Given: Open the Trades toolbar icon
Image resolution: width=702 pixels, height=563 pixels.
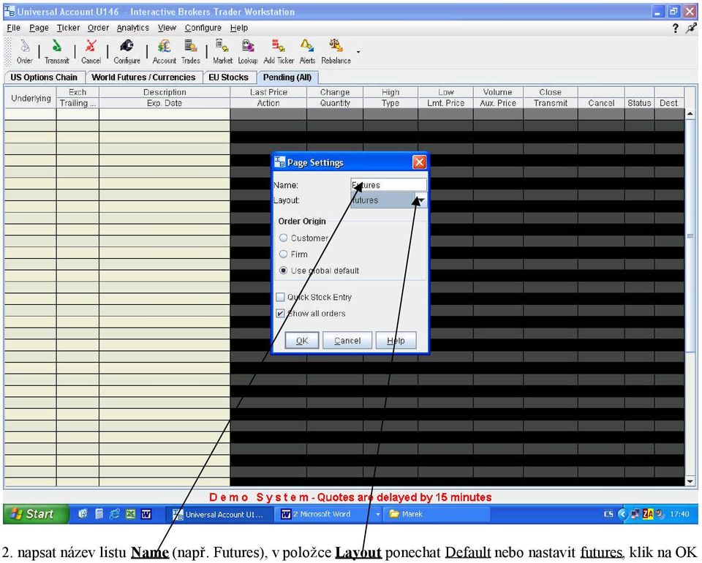Looking at the screenshot, I should pos(191,51).
